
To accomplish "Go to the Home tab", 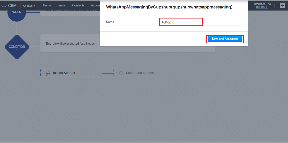I will [47, 5].
